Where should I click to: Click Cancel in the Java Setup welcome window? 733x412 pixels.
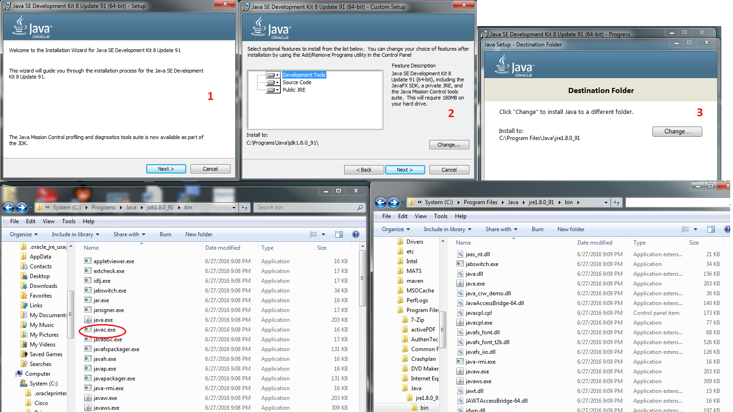pos(210,169)
